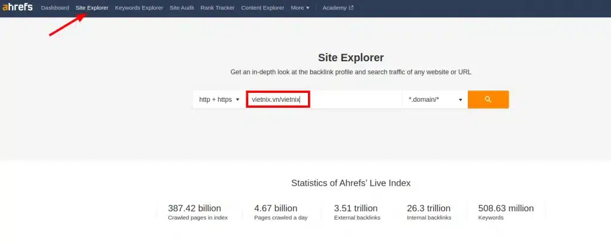This screenshot has height=244, width=611.
Task: Select the 26.3 trillion value
Action: 428,208
